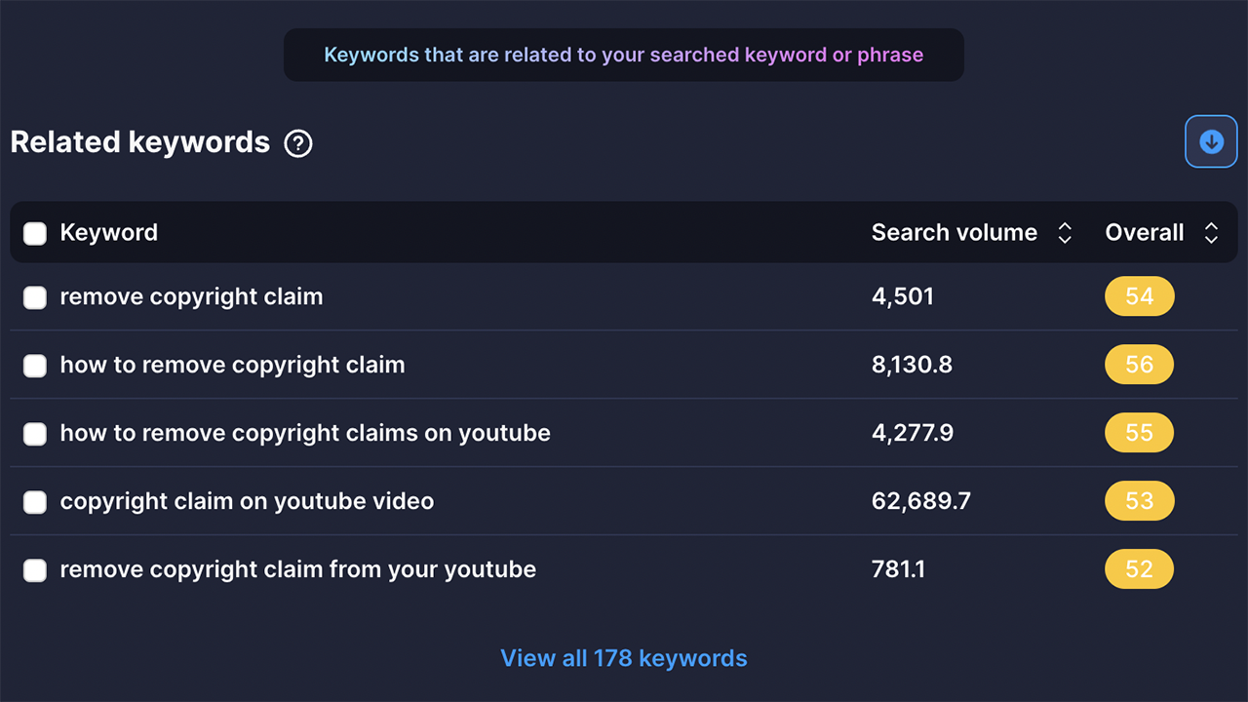
Task: Click the 54 overall score badge
Action: pos(1139,296)
